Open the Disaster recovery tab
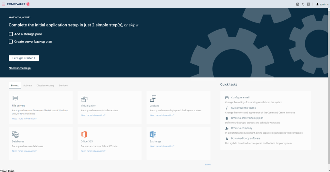 45,86
